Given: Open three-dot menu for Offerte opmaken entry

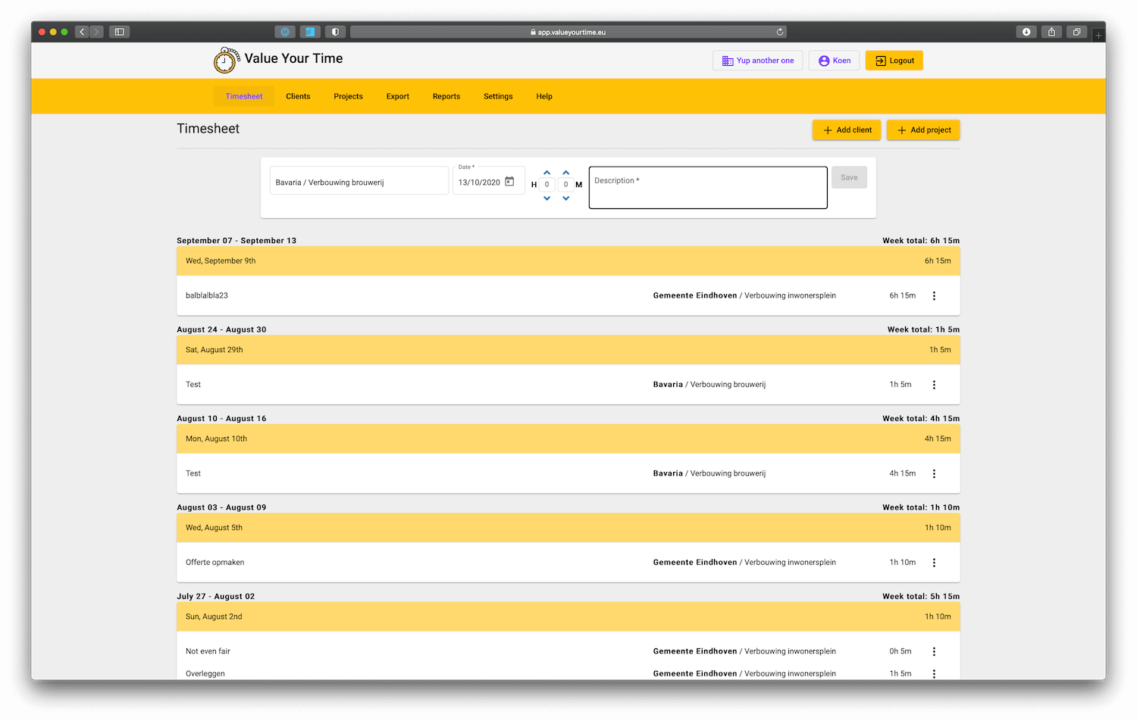Looking at the screenshot, I should click(x=934, y=563).
